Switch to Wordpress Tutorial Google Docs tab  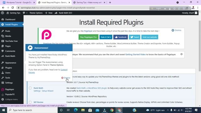pyautogui.click(x=19, y=3)
